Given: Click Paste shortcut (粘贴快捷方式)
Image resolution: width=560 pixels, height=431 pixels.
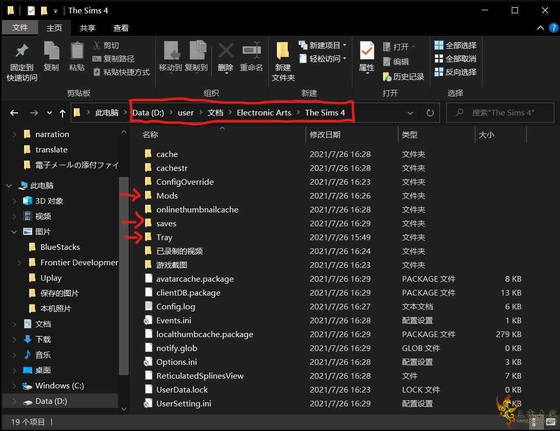Looking at the screenshot, I should [x=121, y=72].
